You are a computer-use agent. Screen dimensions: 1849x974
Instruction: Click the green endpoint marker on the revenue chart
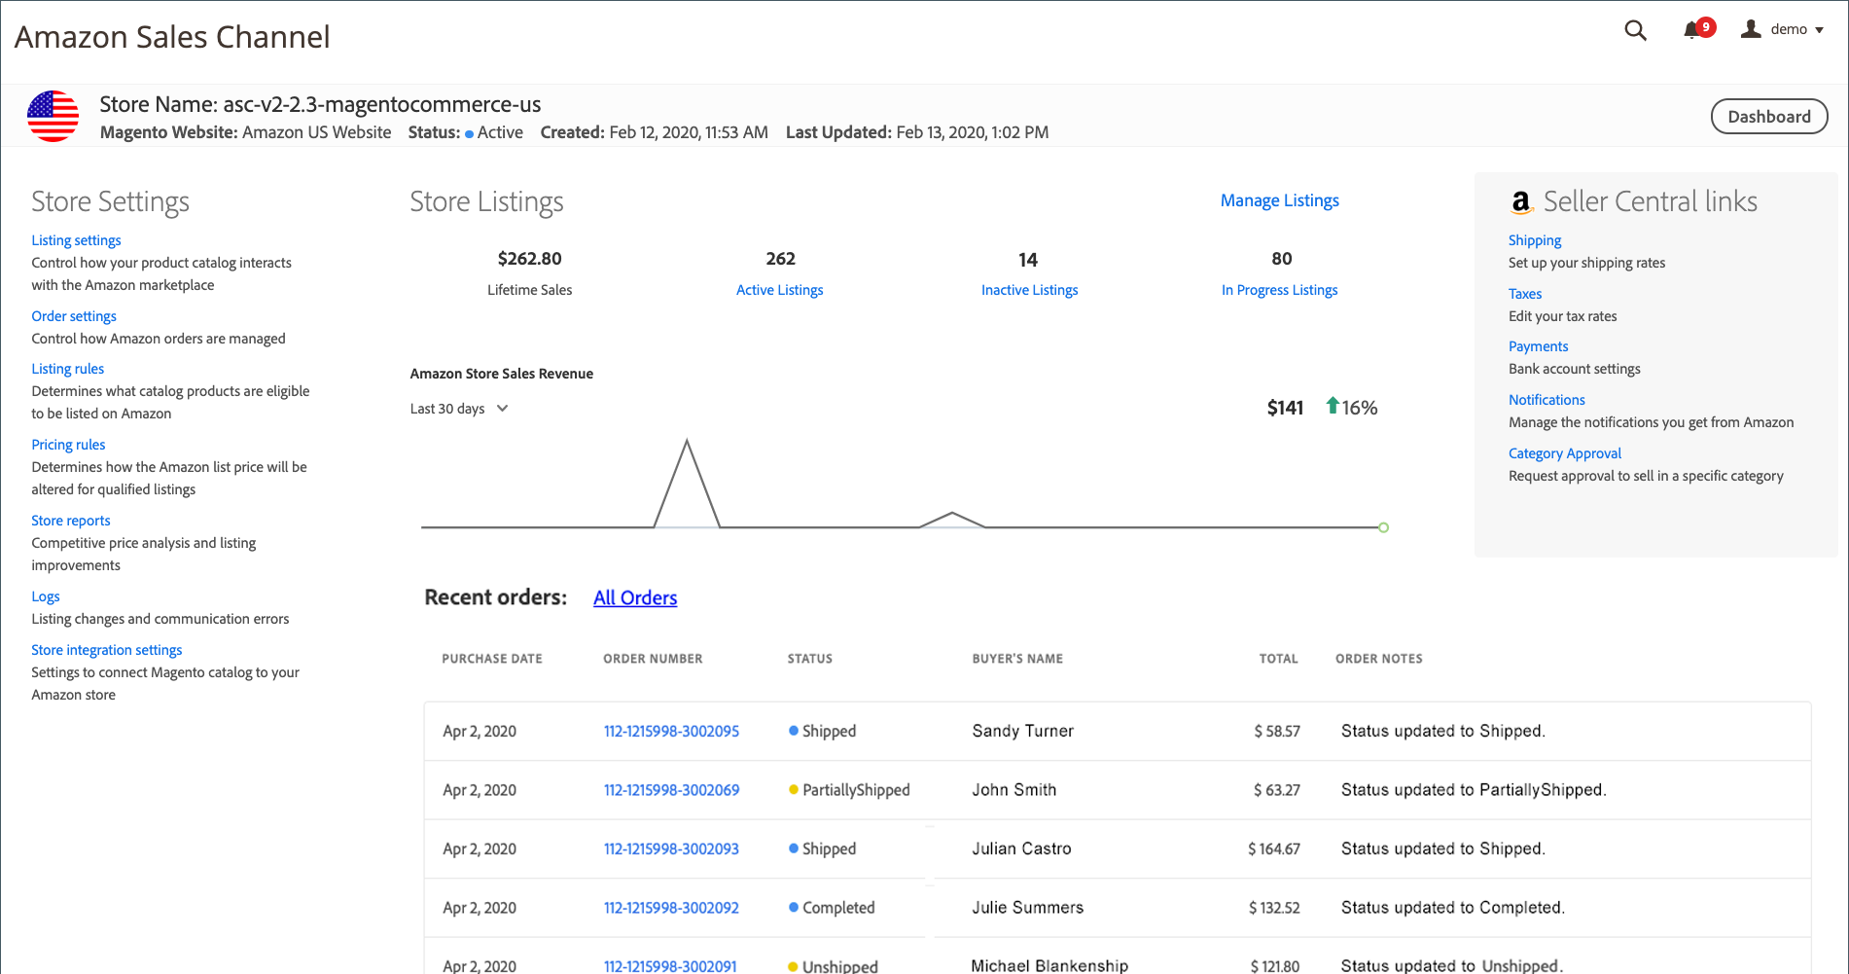tap(1383, 527)
